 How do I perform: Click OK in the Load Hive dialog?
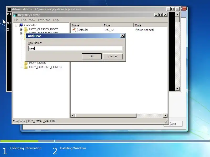(92, 56)
